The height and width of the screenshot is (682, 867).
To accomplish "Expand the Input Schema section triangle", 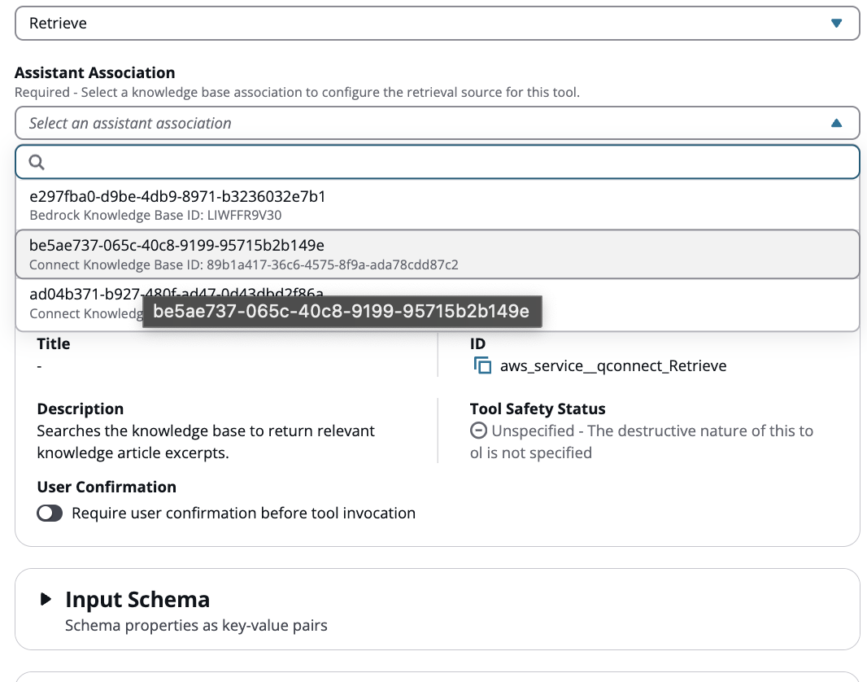I will pyautogui.click(x=46, y=601).
